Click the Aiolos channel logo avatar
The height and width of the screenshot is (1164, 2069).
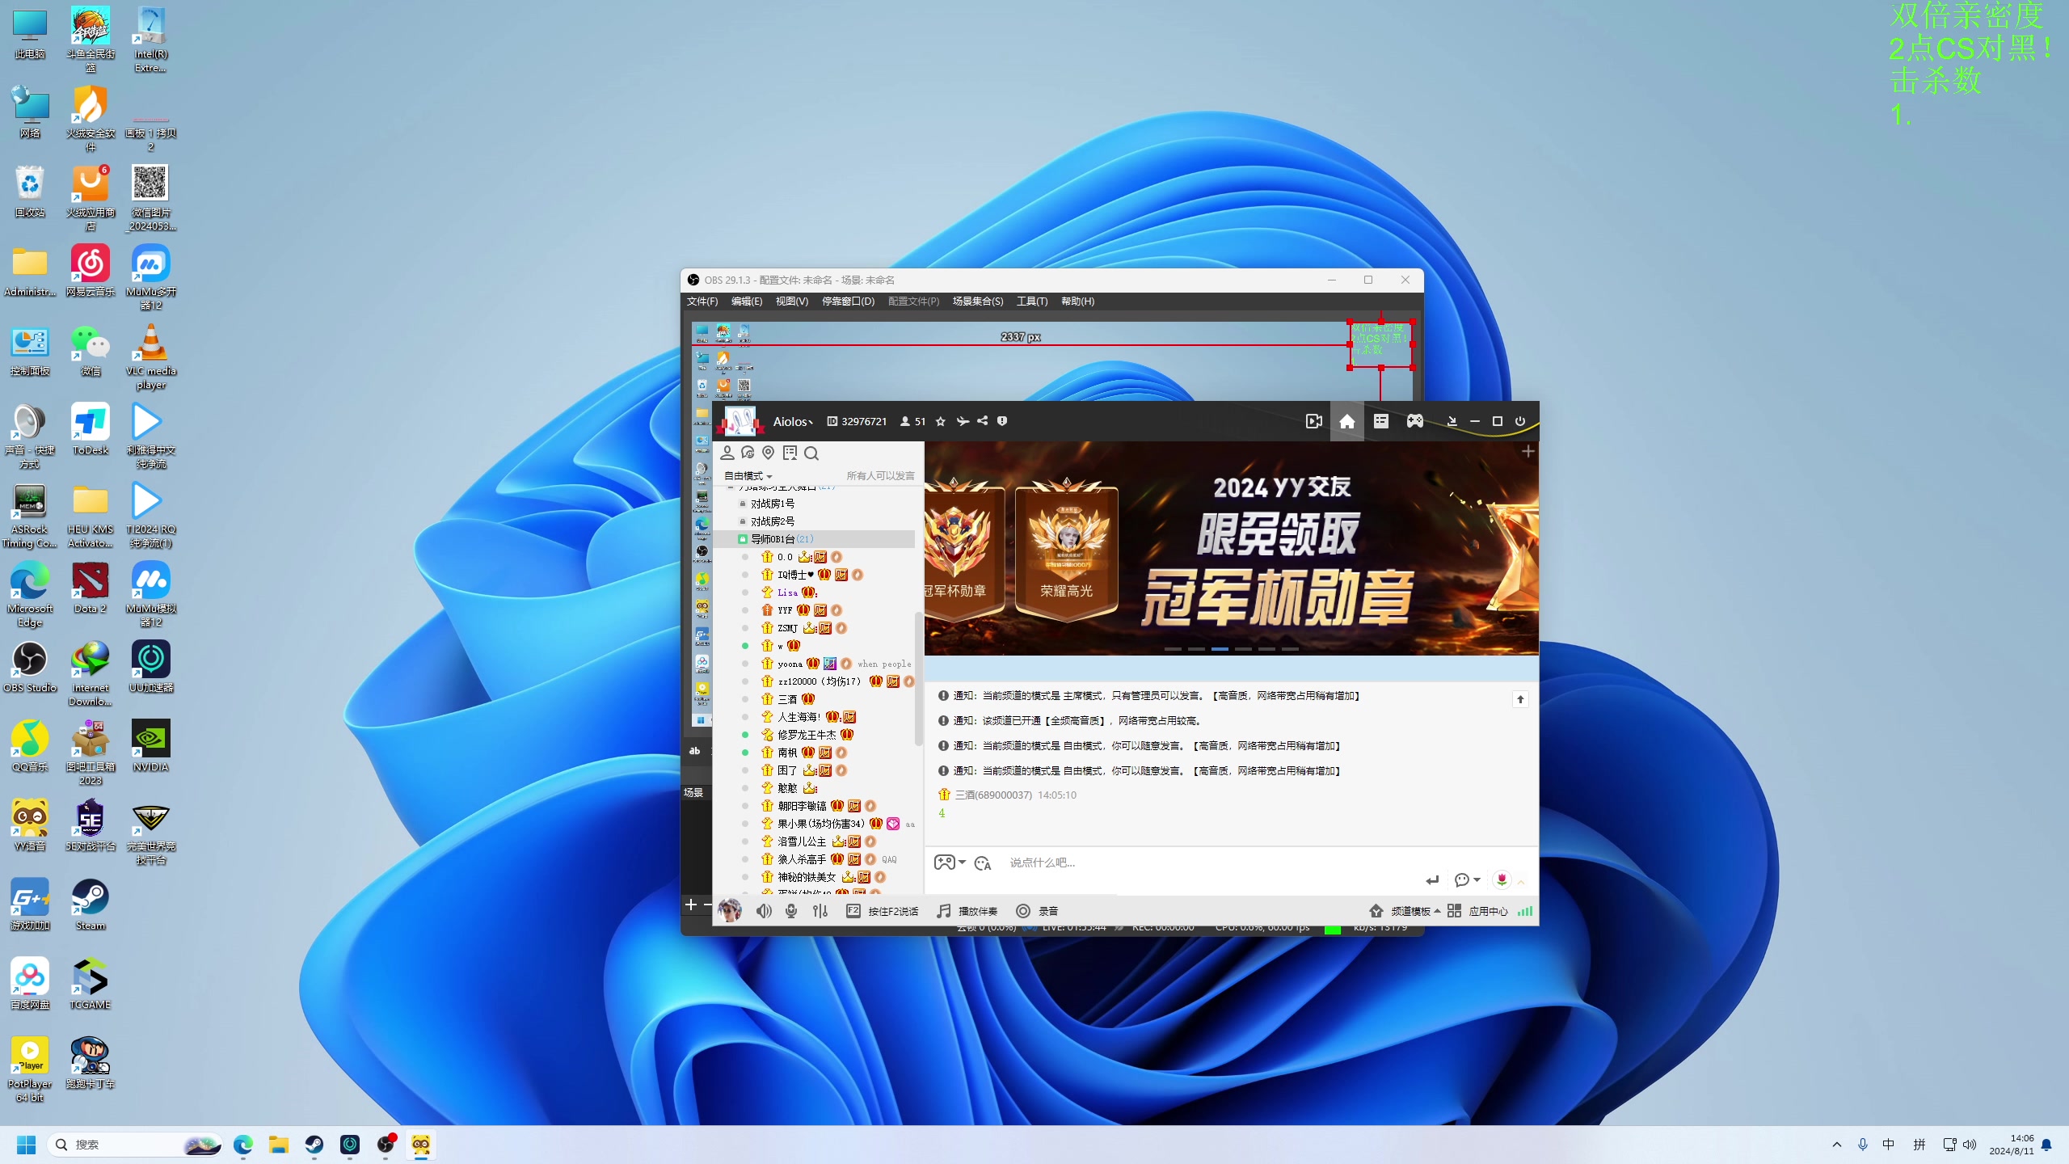tap(740, 421)
